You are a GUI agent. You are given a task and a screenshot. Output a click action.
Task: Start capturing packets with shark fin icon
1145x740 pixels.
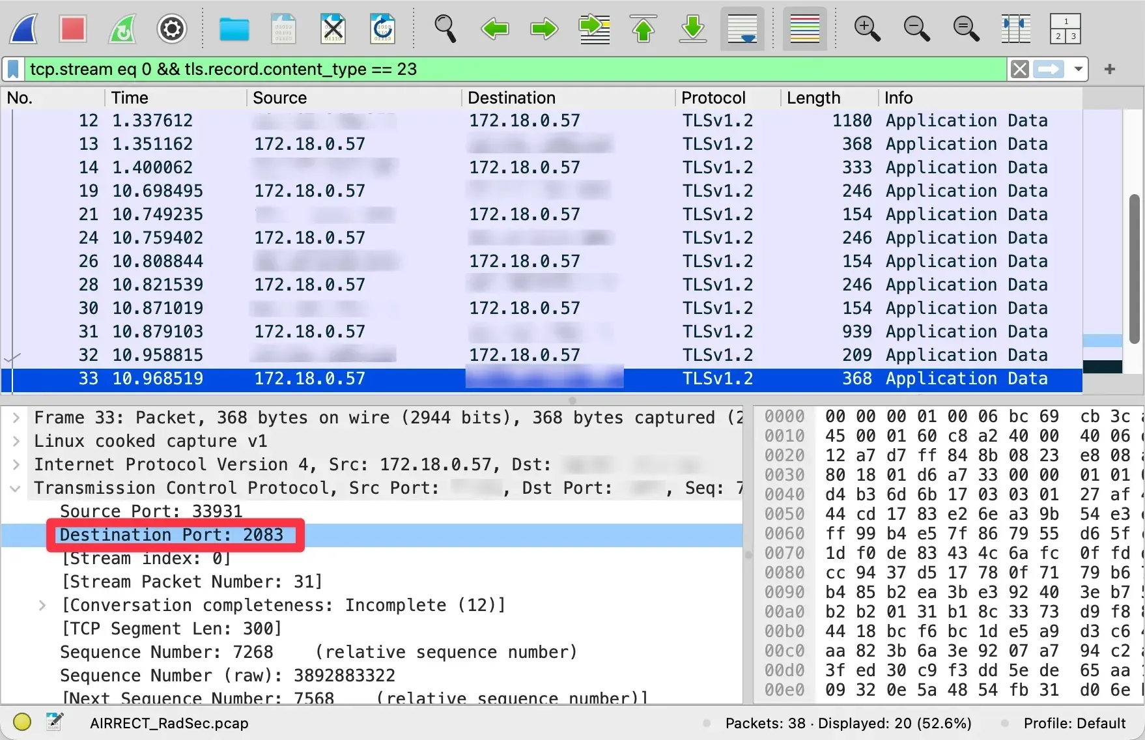coord(23,29)
